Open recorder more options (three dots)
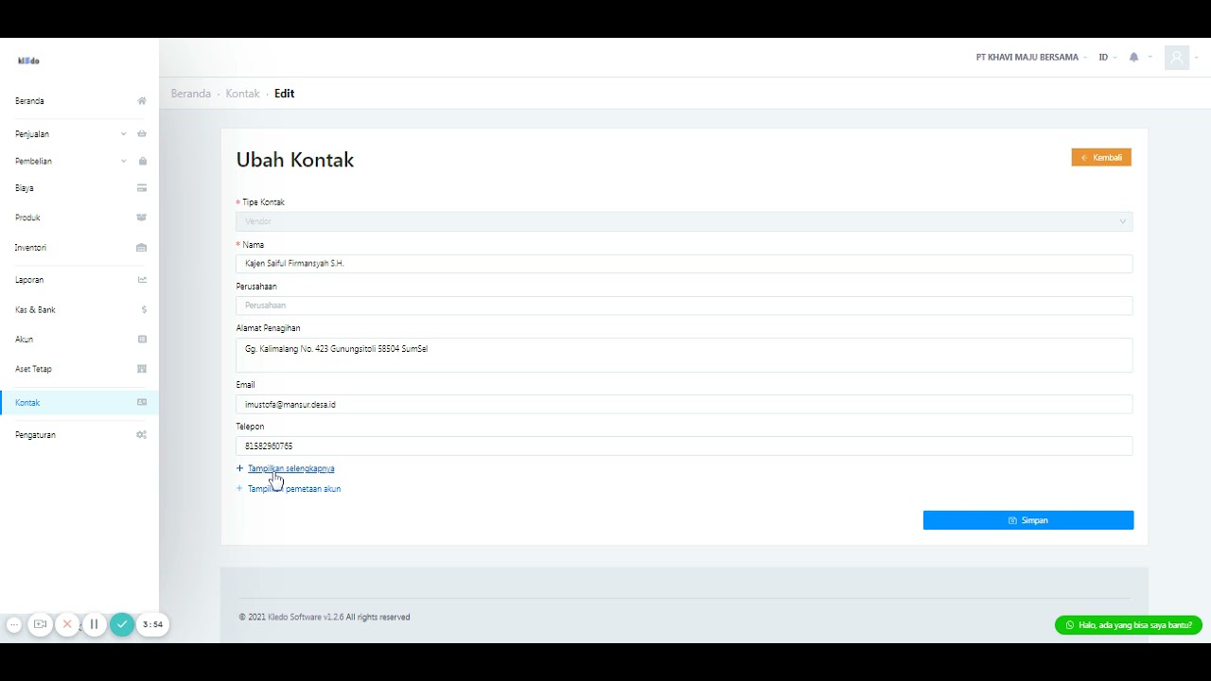 tap(14, 624)
